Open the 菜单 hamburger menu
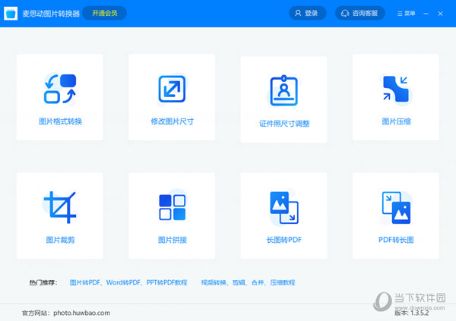Screen dimensions: 456x321 [406, 13]
